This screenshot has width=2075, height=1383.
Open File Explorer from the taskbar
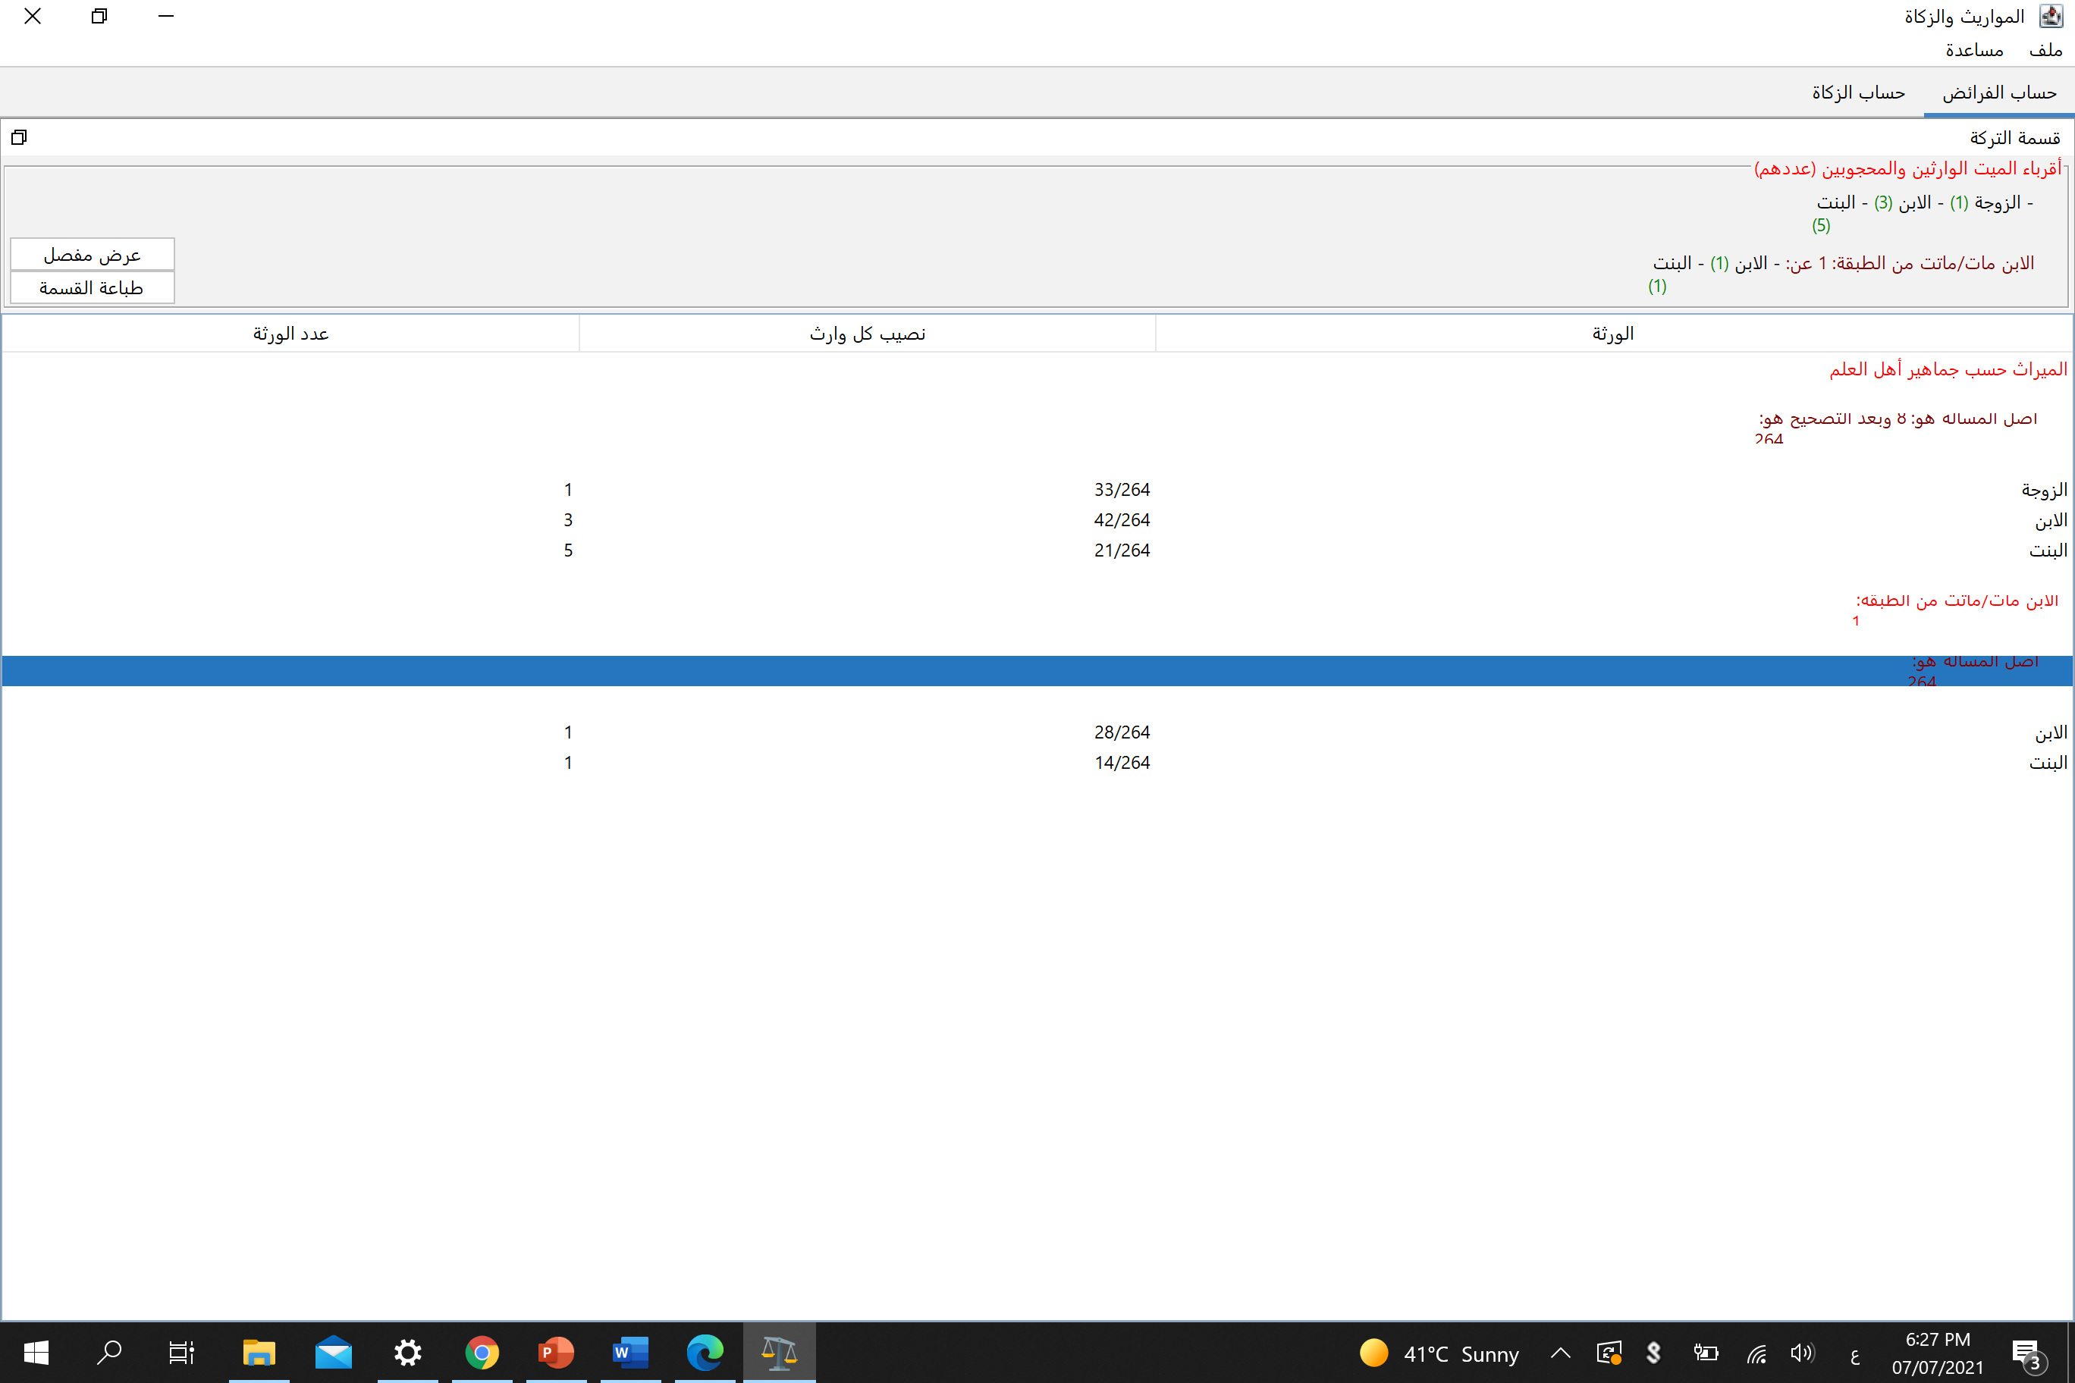[259, 1352]
